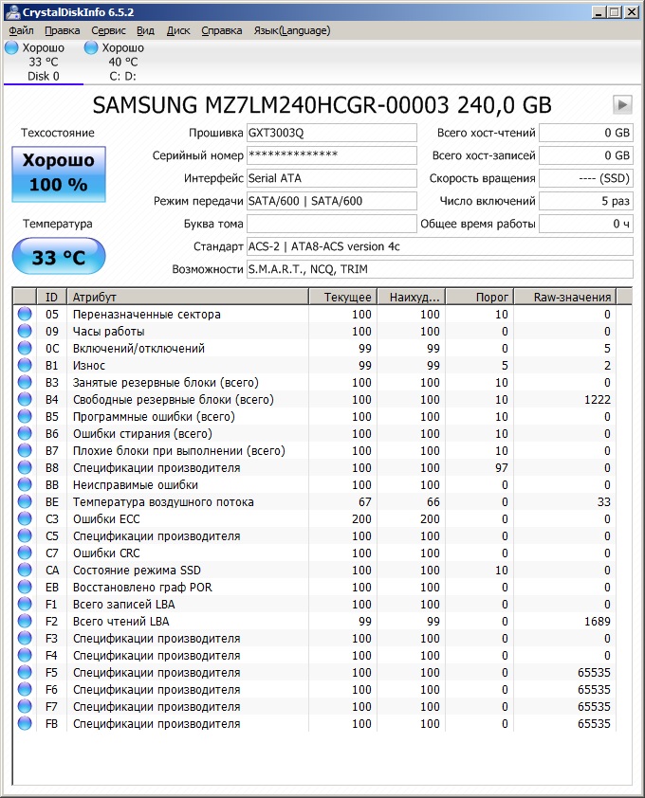The height and width of the screenshot is (798, 645).
Task: Click the ID column header
Action: 51,297
